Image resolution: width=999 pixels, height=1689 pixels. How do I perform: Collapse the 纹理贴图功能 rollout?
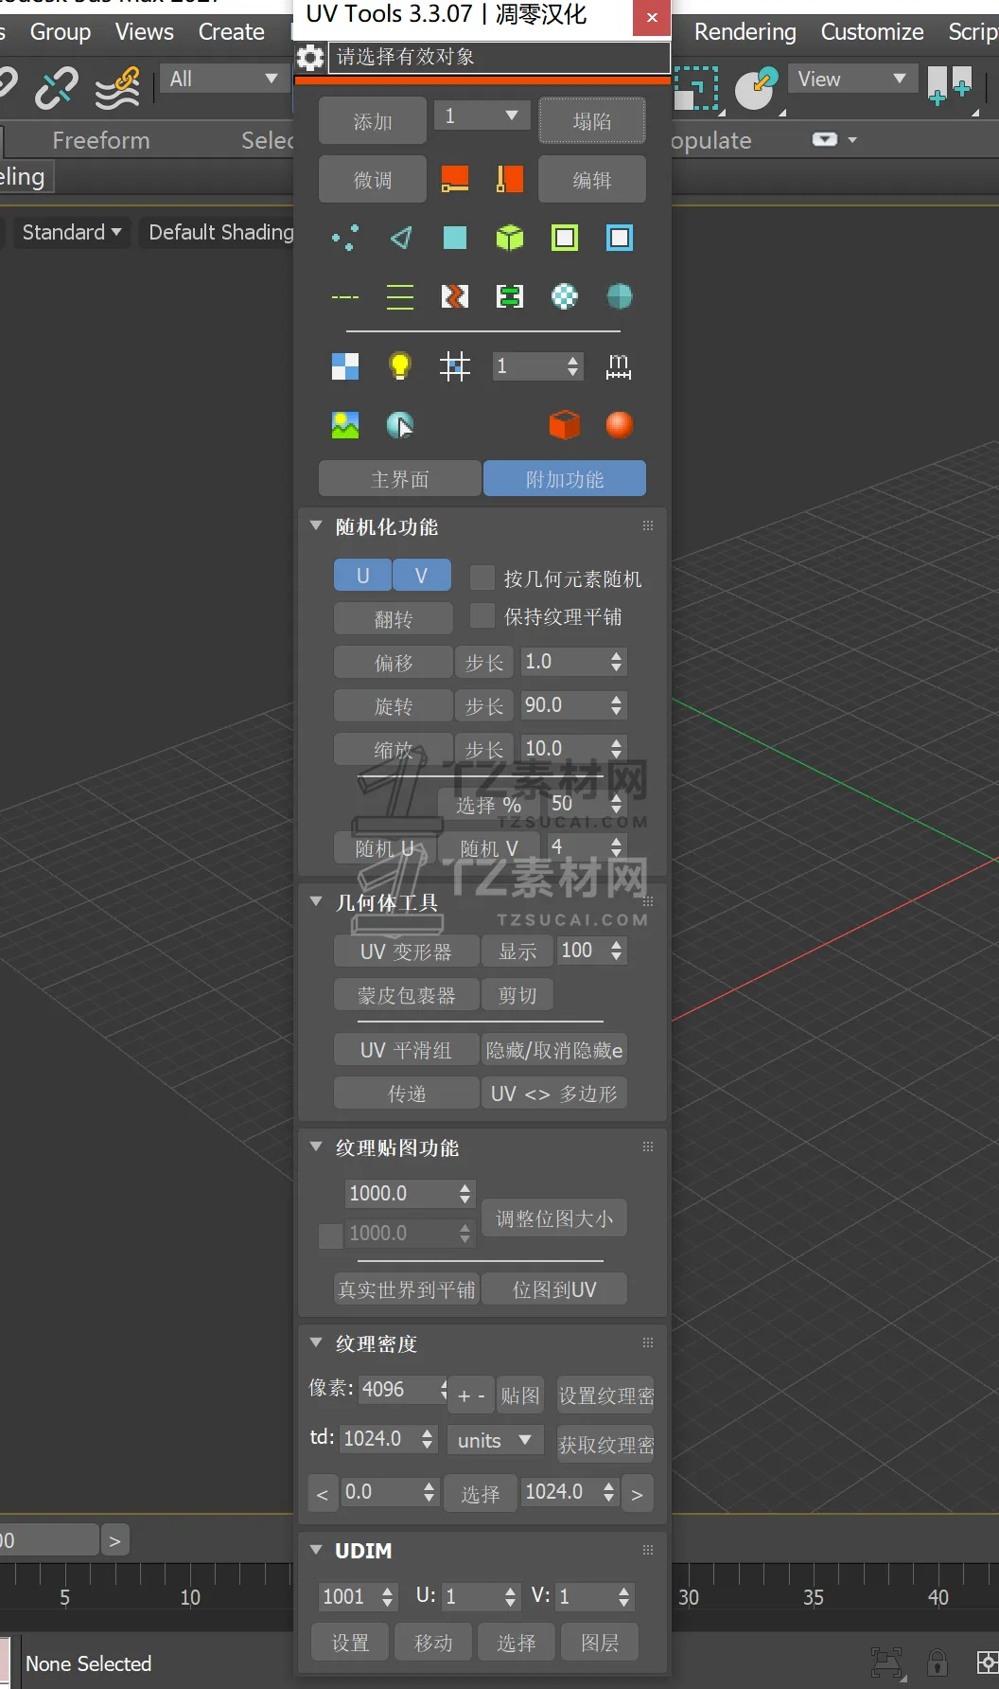point(317,1147)
